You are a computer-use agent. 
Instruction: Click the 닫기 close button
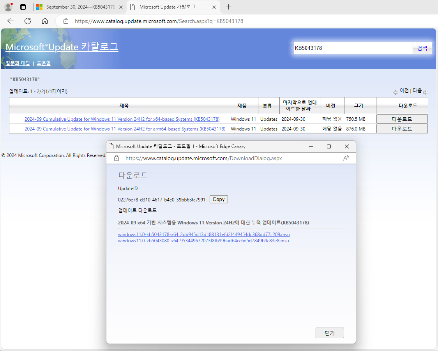[x=330, y=333]
